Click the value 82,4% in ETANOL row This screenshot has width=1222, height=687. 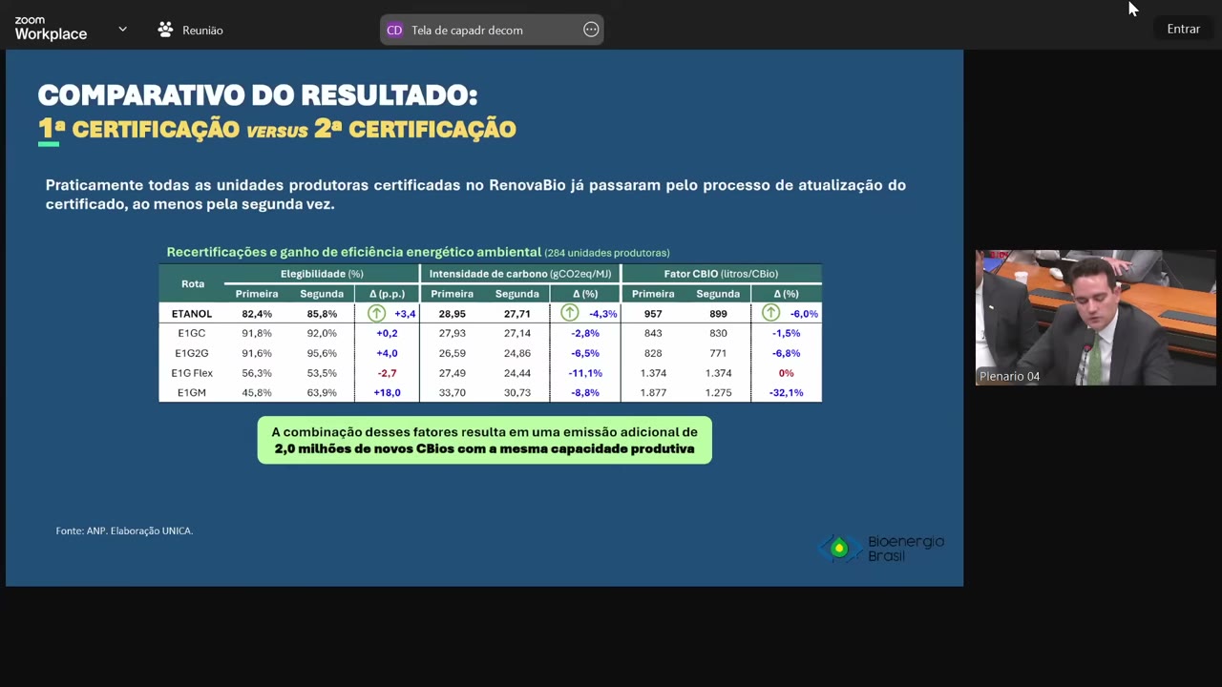[257, 314]
